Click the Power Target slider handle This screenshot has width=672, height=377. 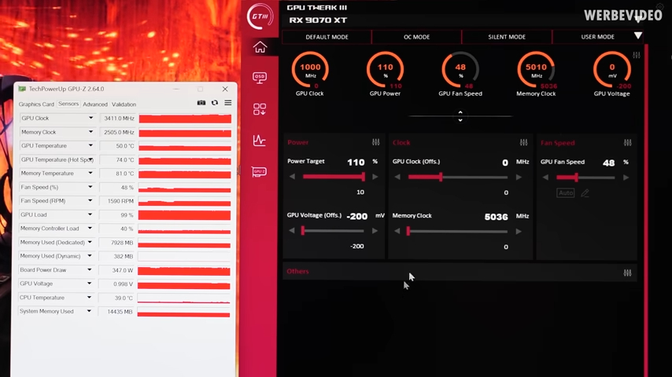coord(363,177)
